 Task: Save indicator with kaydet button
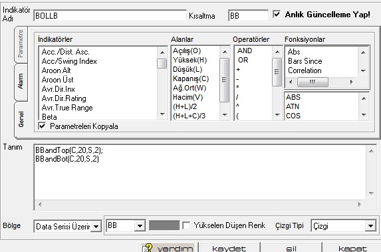tap(229, 247)
